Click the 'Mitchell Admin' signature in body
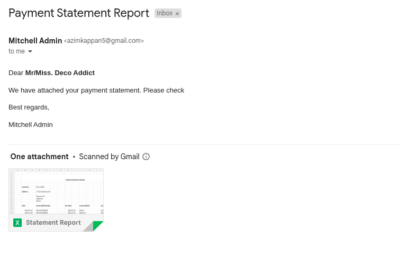Image resolution: width=400 pixels, height=256 pixels. coord(31,125)
